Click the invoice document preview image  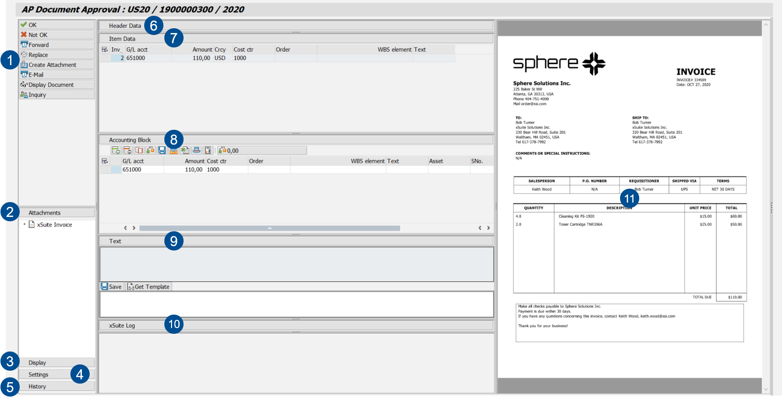tap(630, 207)
